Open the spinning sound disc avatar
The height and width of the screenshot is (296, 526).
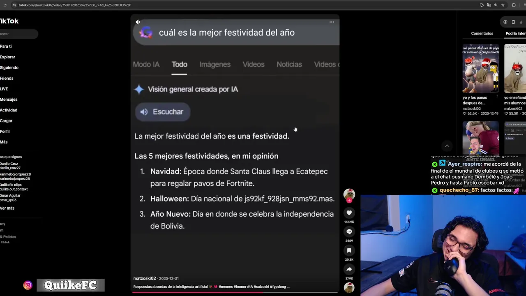[x=349, y=288]
